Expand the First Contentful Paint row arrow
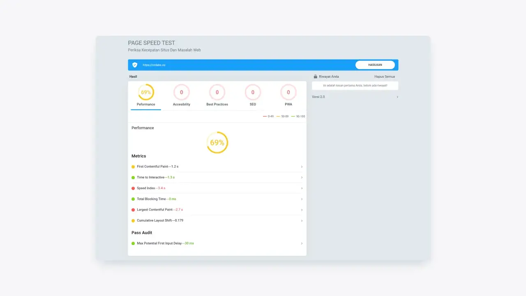This screenshot has height=296, width=526. pyautogui.click(x=302, y=167)
